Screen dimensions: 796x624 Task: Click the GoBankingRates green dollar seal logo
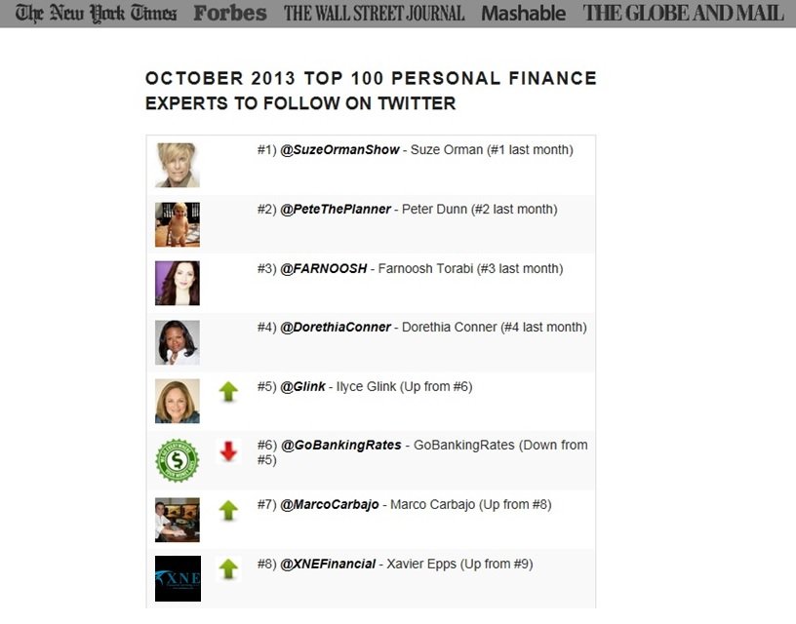click(x=178, y=460)
